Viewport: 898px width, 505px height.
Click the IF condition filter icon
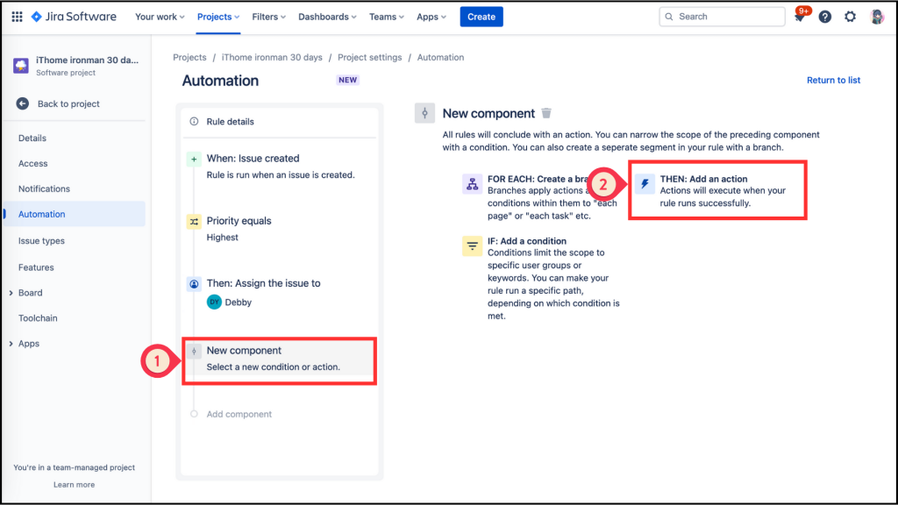click(x=472, y=246)
